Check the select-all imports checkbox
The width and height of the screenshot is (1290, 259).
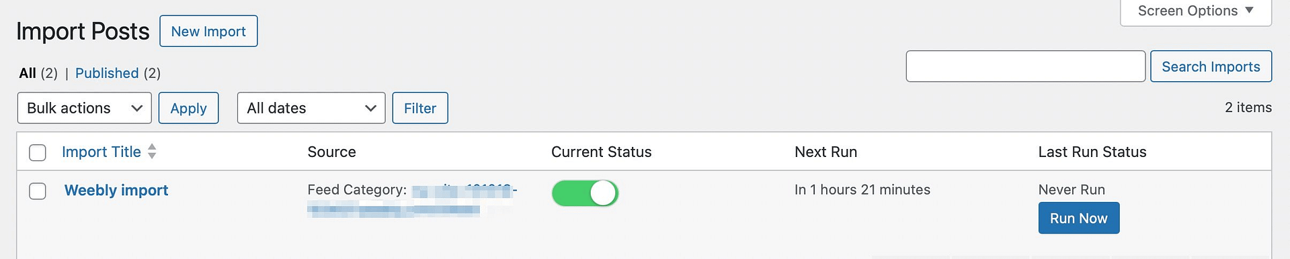(x=38, y=152)
